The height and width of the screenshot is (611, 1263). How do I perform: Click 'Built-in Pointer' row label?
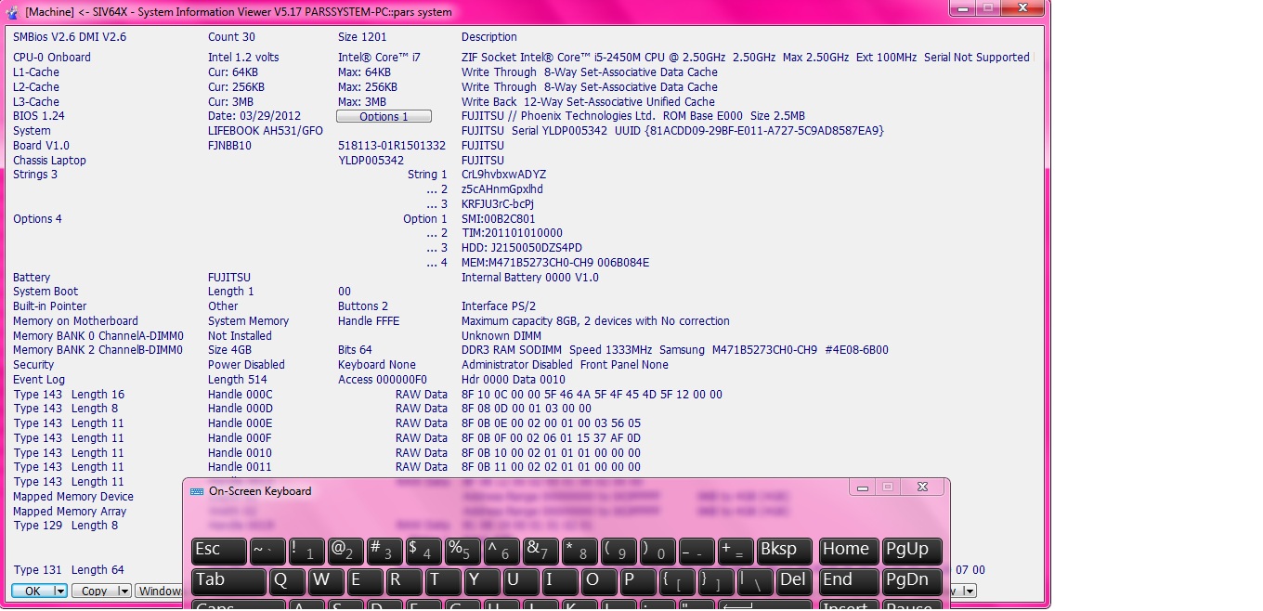(50, 306)
